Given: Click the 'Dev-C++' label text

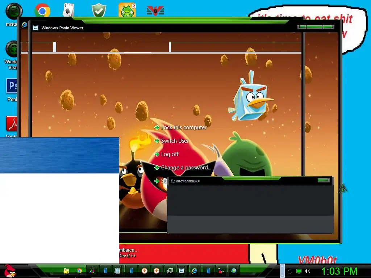Looking at the screenshot, I should click(128, 256).
